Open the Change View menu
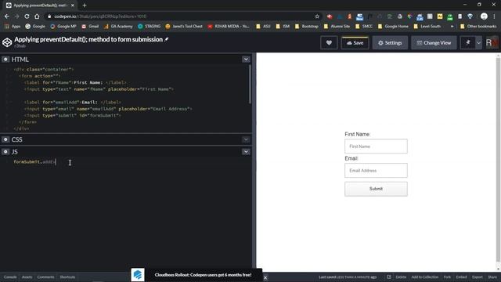 click(x=434, y=43)
